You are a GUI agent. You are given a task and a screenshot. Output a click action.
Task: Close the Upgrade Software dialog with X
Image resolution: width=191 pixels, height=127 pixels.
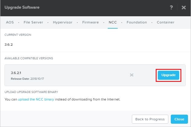pos(183,8)
